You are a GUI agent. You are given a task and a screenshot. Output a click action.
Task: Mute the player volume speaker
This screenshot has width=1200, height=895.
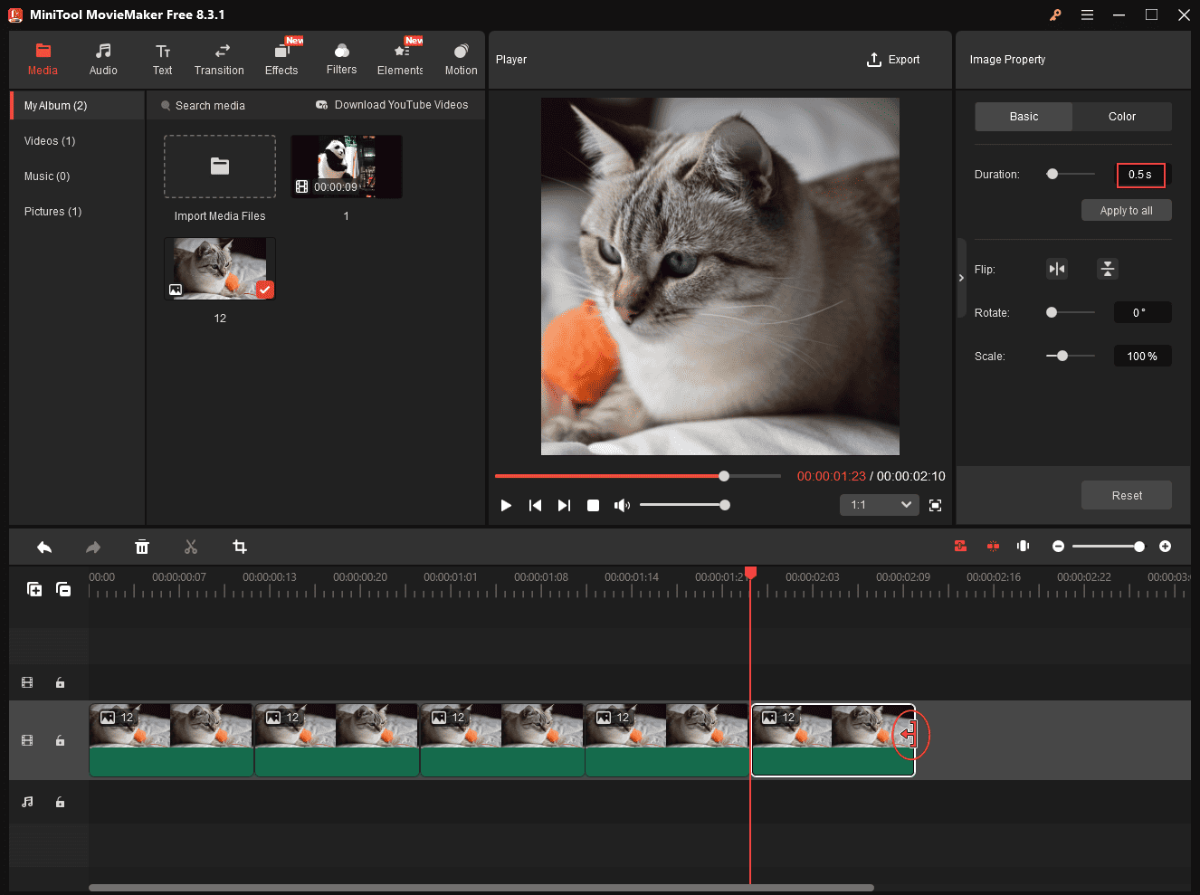pyautogui.click(x=622, y=505)
